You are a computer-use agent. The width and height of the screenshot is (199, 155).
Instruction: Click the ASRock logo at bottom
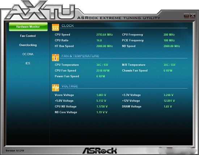[99, 151]
